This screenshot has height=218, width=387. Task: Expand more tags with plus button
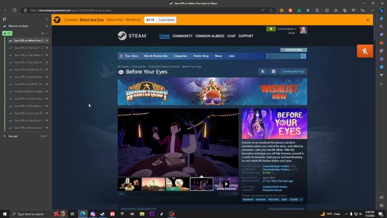pyautogui.click(x=301, y=199)
